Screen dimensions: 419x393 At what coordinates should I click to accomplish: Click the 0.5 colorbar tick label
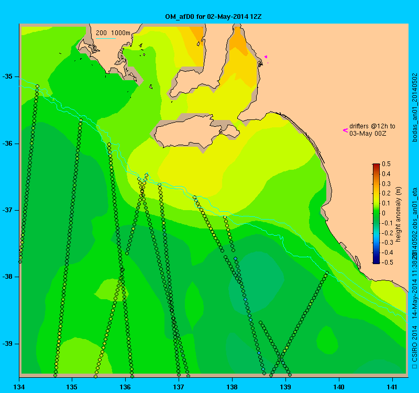click(386, 164)
